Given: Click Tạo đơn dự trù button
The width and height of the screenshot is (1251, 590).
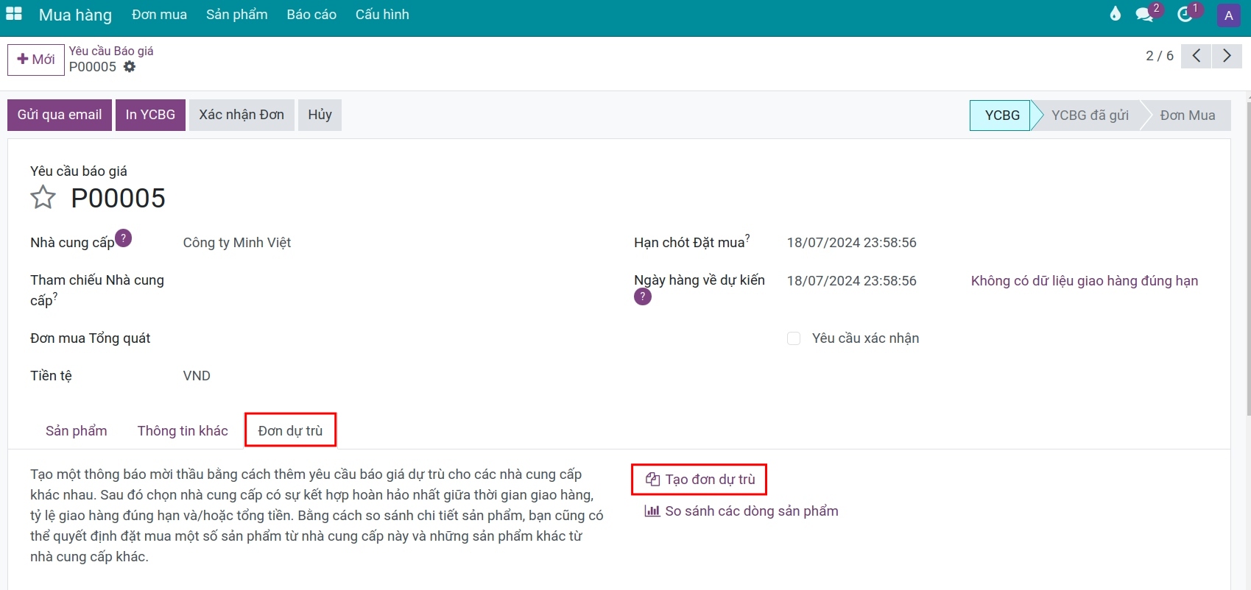Looking at the screenshot, I should point(700,480).
